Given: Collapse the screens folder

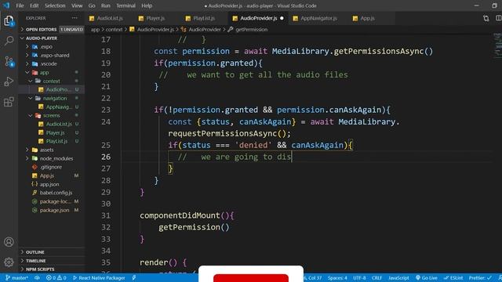Looking at the screenshot, I should [52, 115].
